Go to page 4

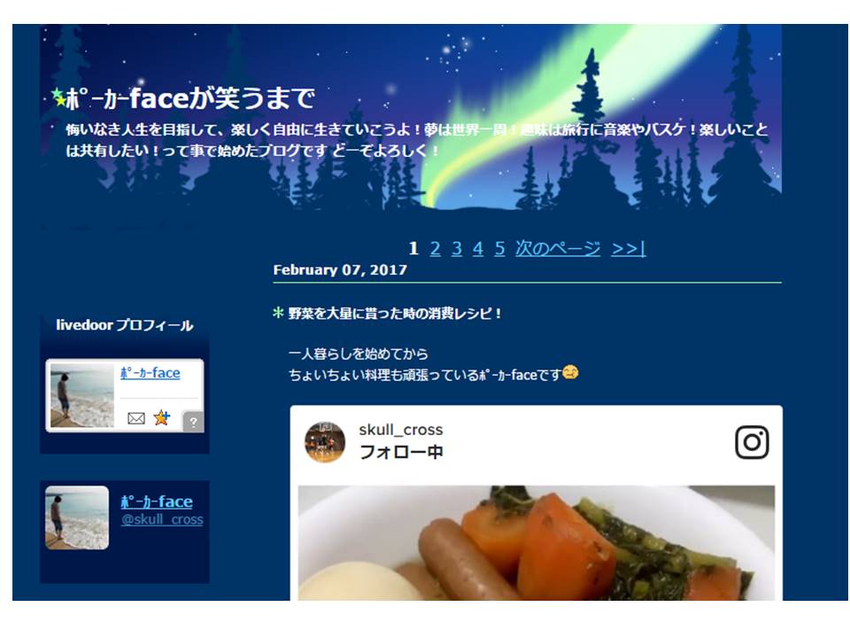coord(477,248)
